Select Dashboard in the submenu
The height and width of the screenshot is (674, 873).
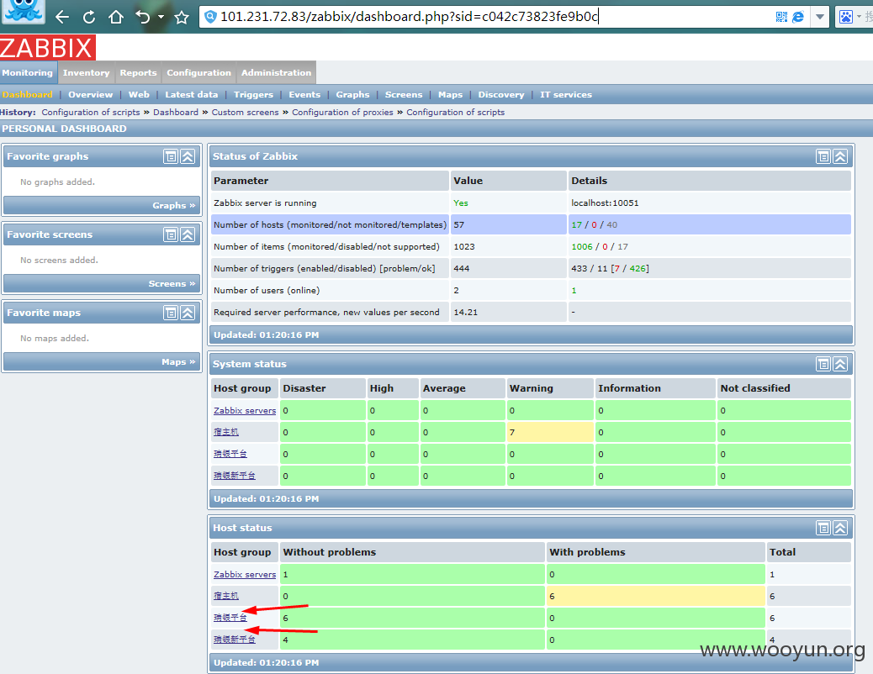(x=27, y=95)
